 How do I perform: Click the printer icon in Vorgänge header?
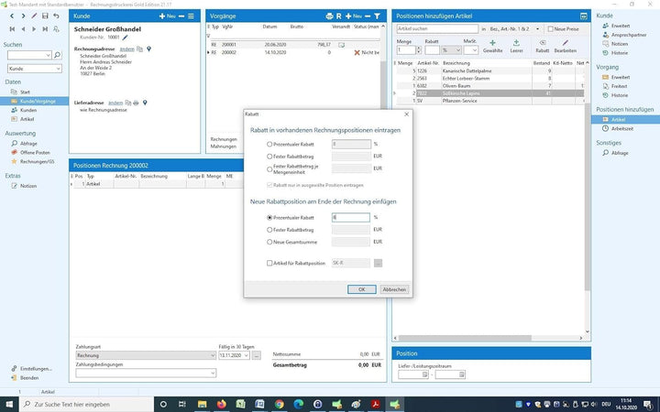(x=329, y=16)
